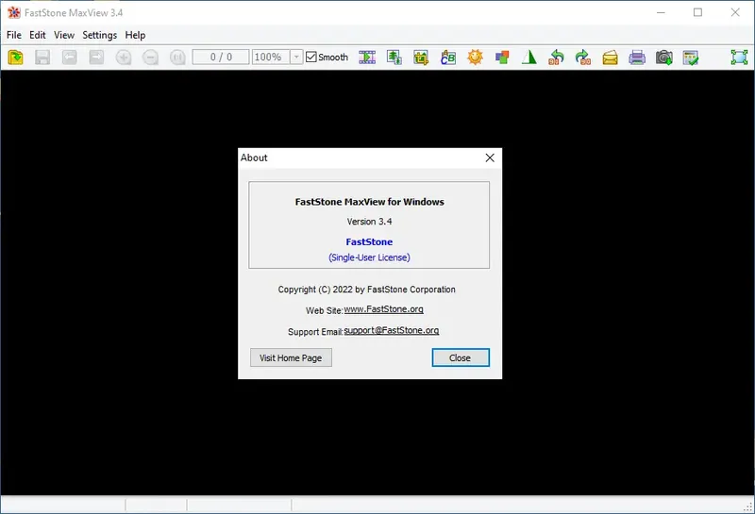Rotate right 90 degrees icon
This screenshot has height=514, width=755.
point(582,58)
